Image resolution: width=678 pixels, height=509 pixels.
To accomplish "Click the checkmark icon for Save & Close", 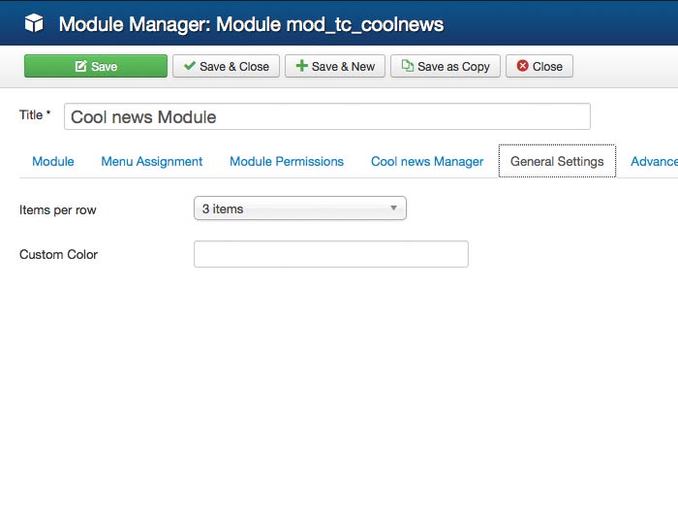I will 190,66.
